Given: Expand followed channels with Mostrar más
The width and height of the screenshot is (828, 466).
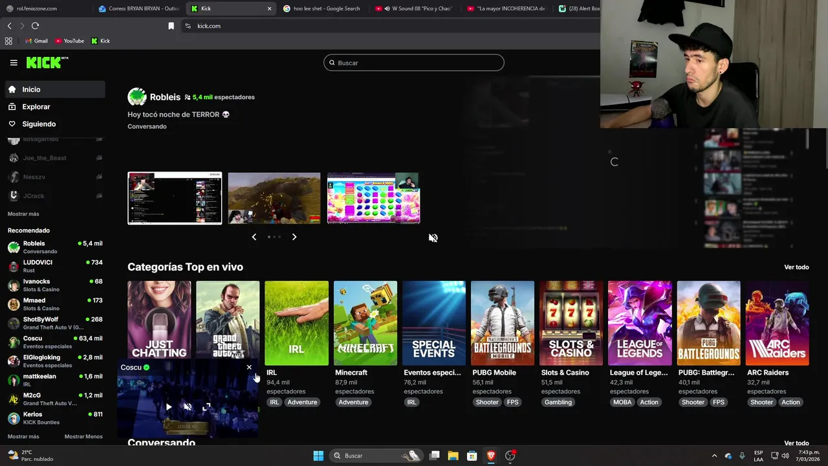Looking at the screenshot, I should point(23,214).
